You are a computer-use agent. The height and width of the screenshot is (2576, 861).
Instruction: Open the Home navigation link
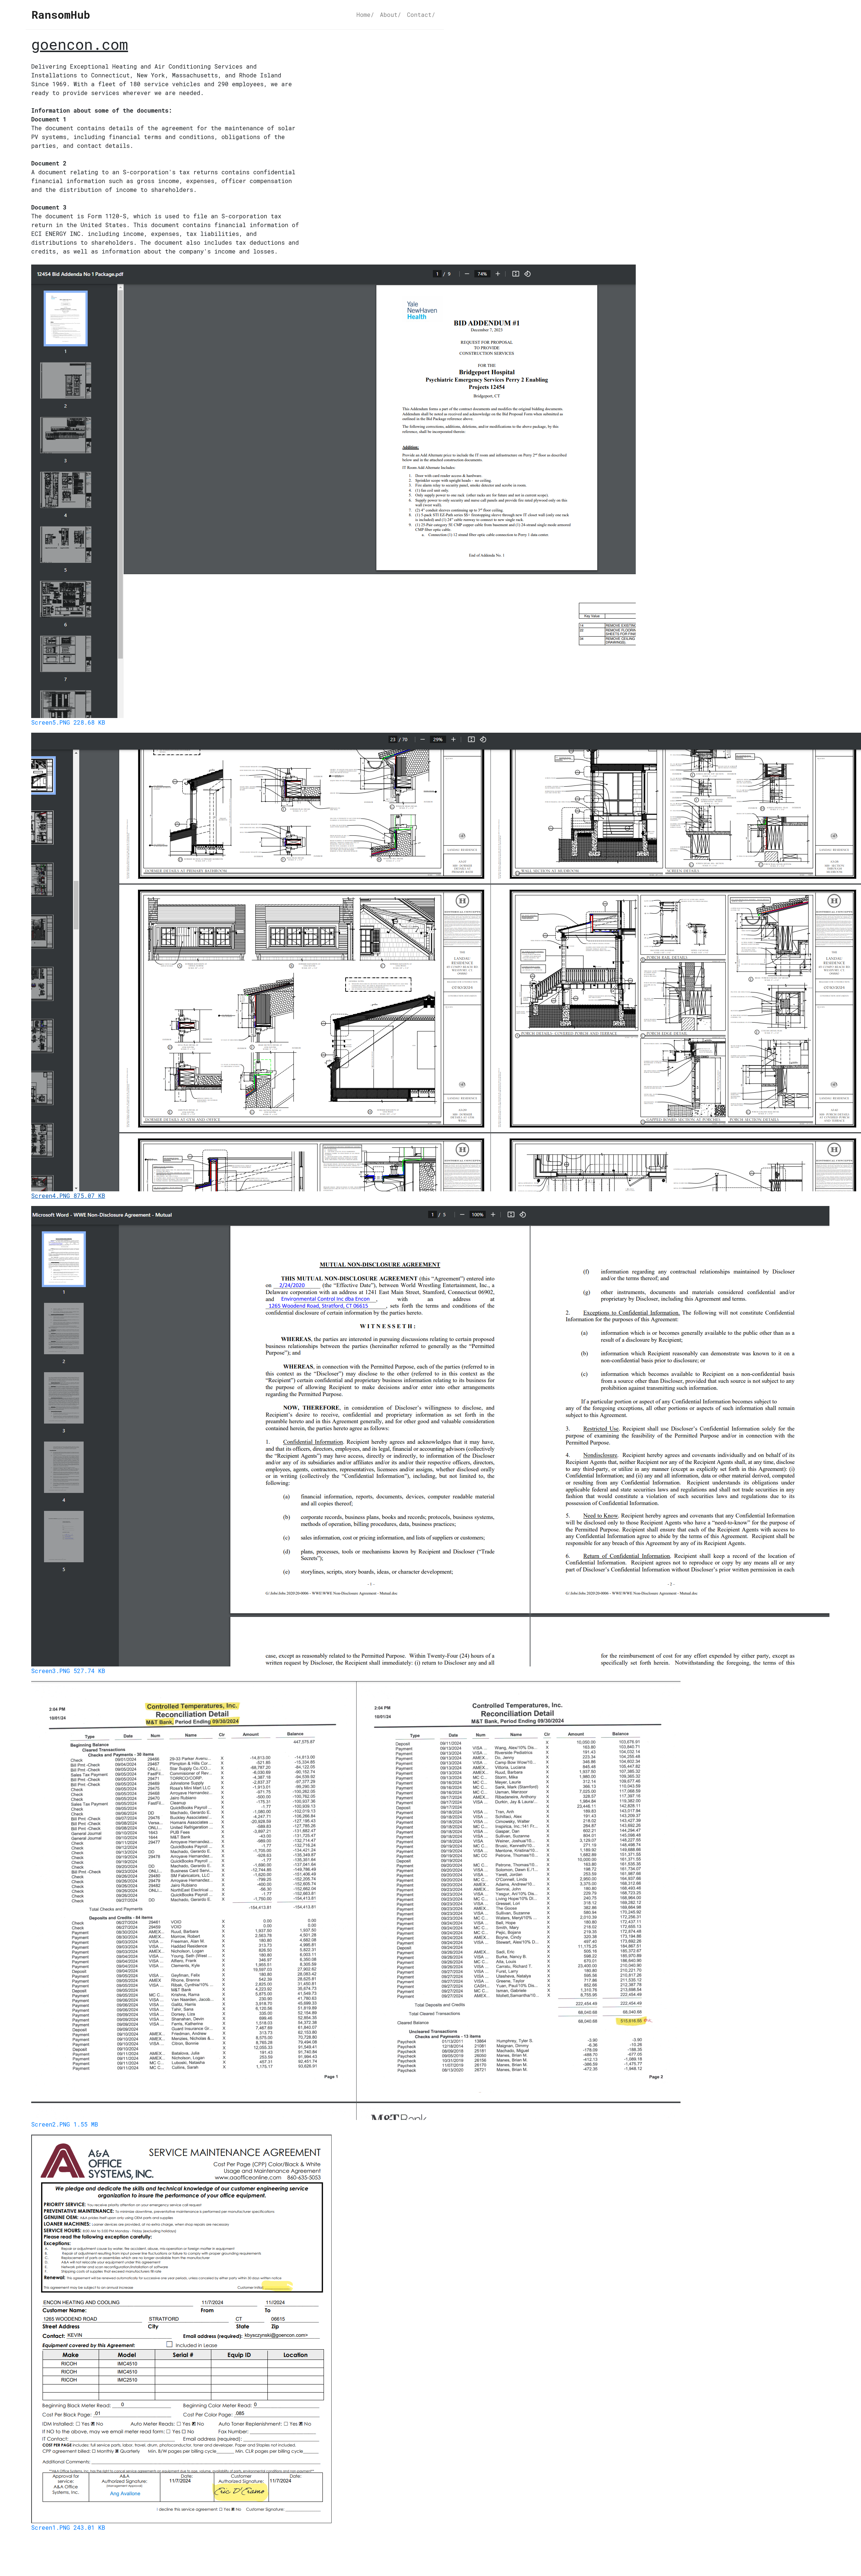tap(365, 15)
